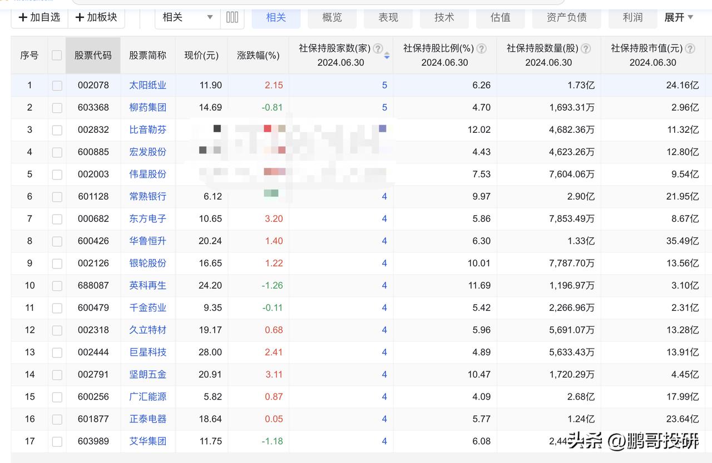Click help icon for 社保持股比例 column
The image size is (712, 463).
pos(482,48)
